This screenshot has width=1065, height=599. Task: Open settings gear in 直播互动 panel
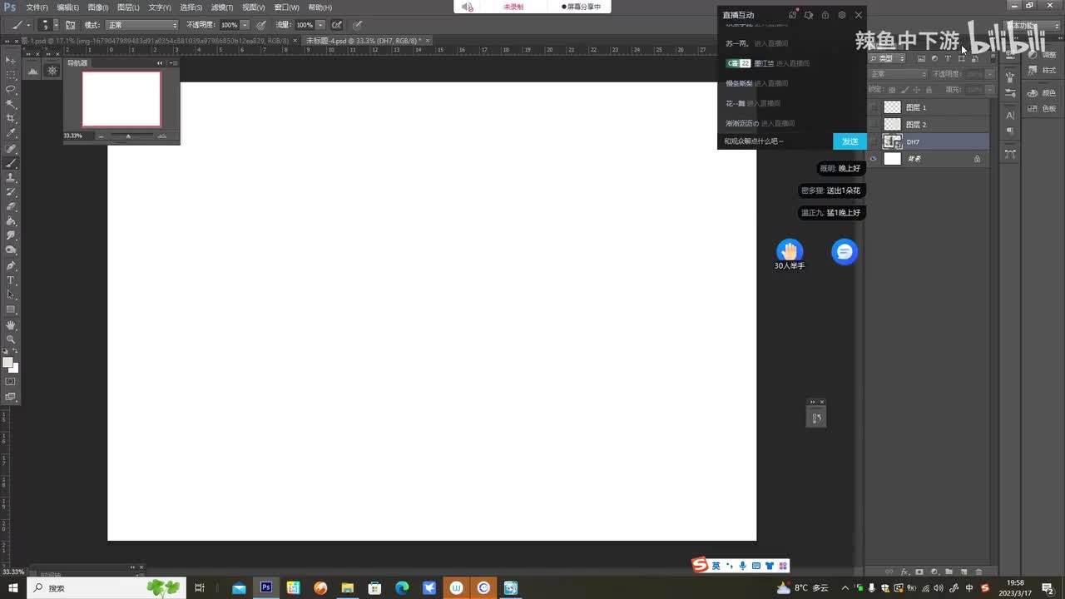[x=842, y=15]
